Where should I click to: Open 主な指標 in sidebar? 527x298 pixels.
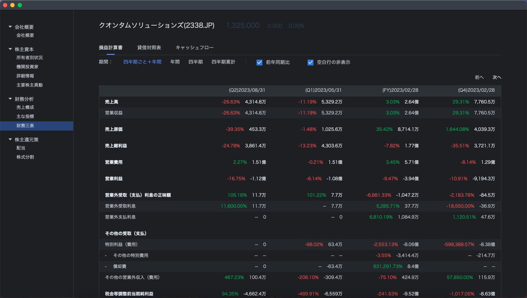tap(25, 117)
